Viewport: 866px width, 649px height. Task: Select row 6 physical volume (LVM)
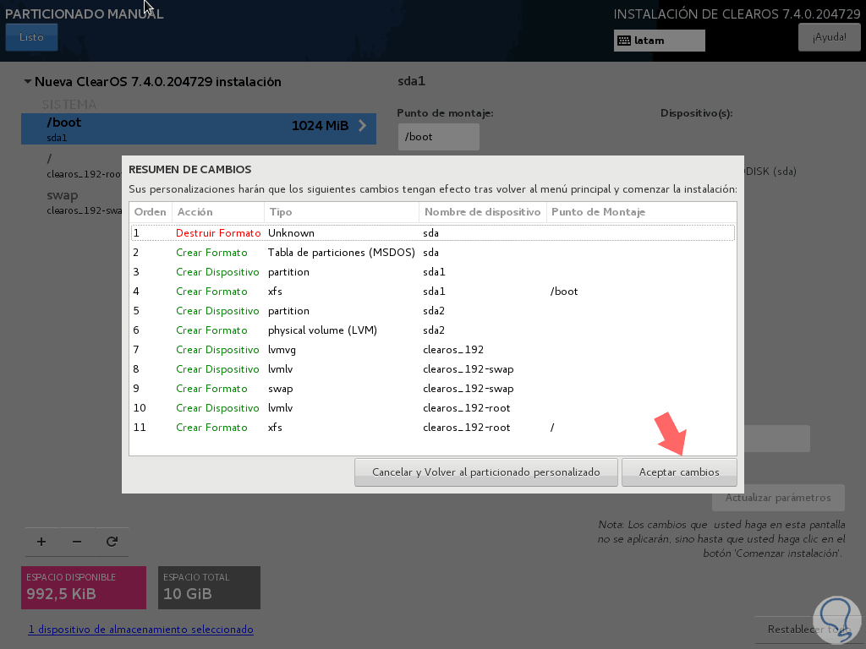(x=432, y=330)
